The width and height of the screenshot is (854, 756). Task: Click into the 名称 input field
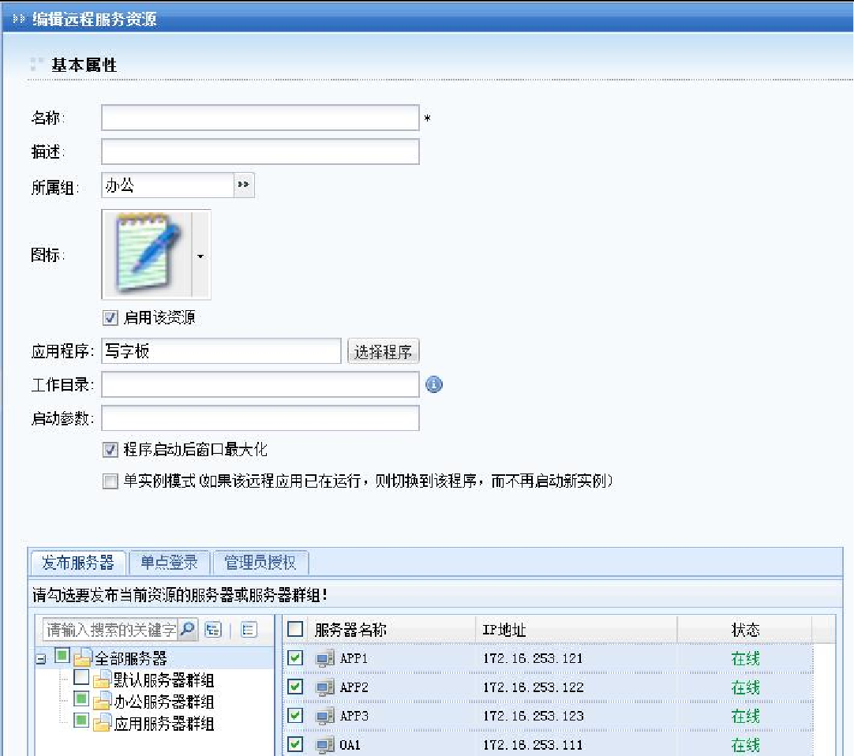point(260,118)
